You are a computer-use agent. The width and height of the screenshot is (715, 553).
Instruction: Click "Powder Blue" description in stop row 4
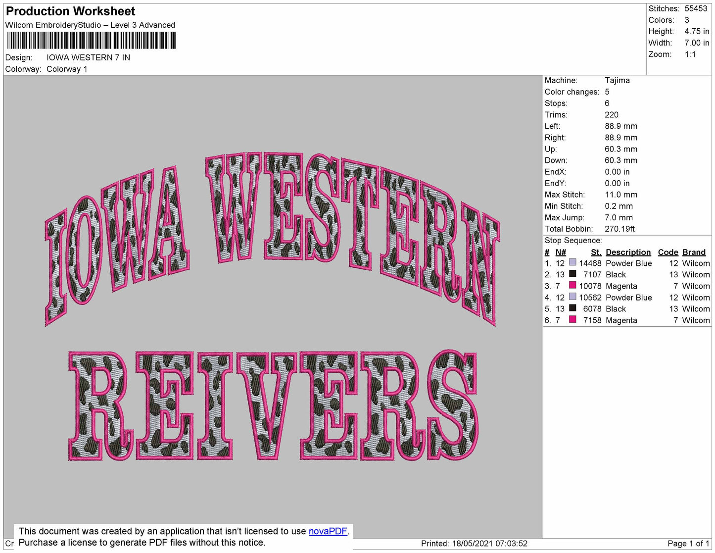(x=629, y=298)
